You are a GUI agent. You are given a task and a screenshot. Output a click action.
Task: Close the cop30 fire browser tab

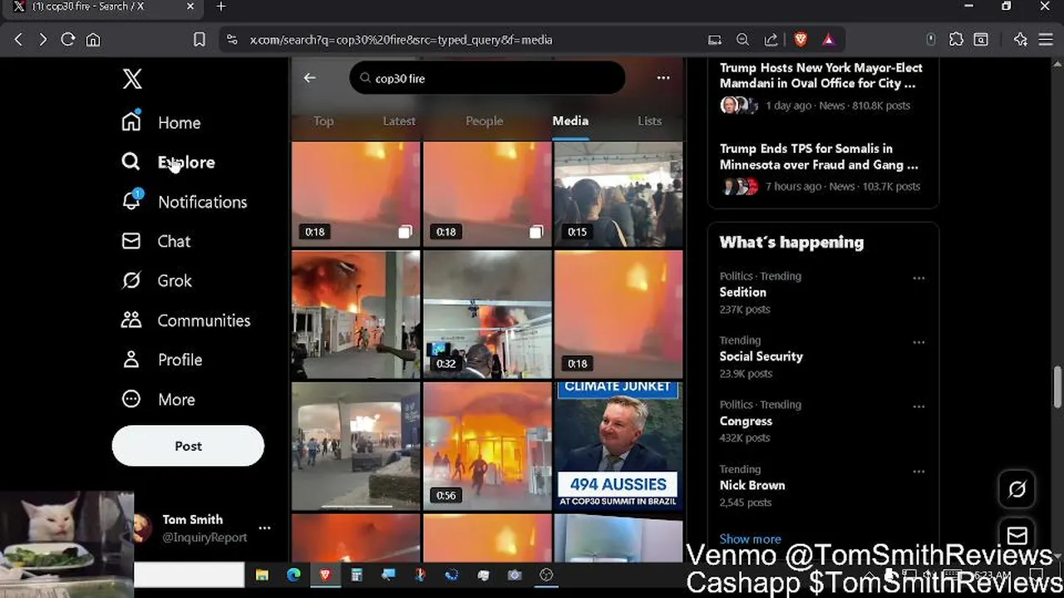click(x=190, y=7)
